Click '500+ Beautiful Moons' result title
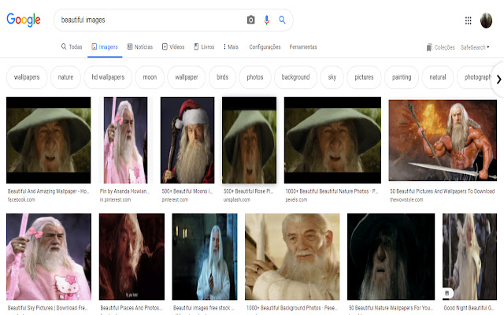Screen dimensions: 504x315 coord(187,191)
